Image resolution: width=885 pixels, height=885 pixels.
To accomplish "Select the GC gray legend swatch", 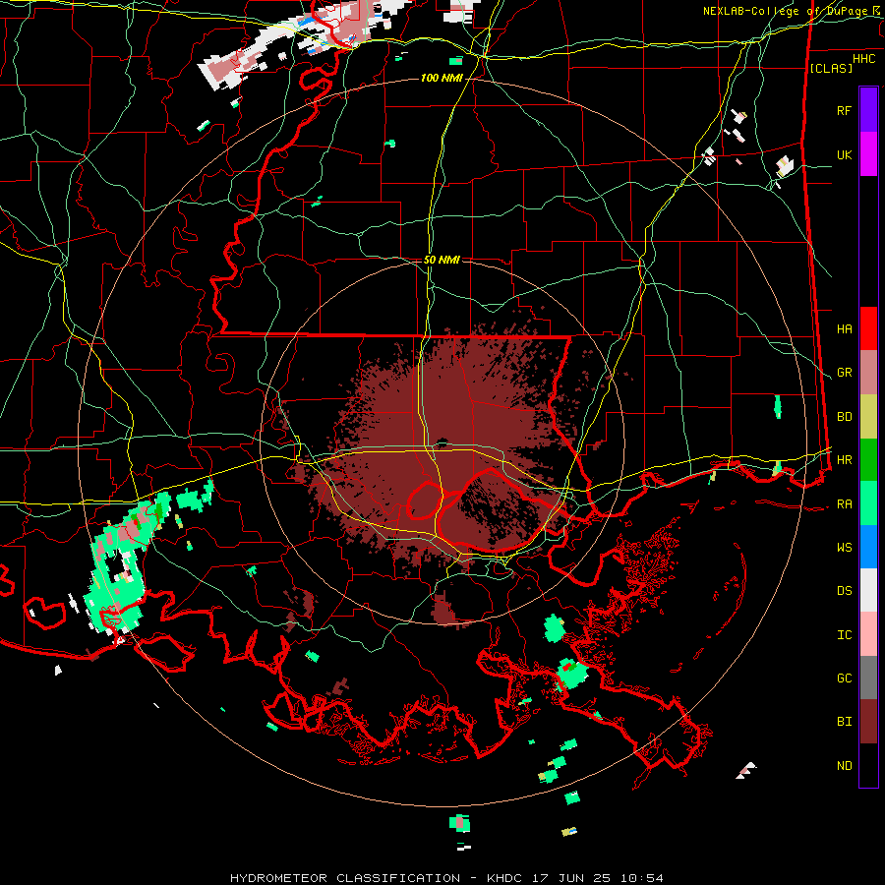I will (868, 678).
